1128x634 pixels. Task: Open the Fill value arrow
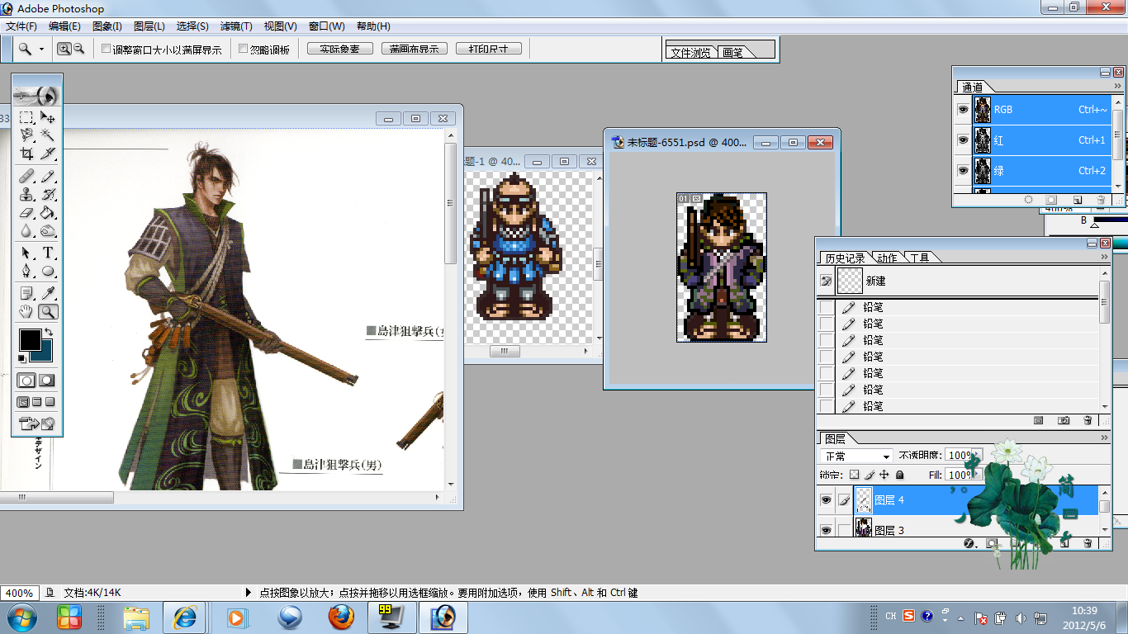978,475
